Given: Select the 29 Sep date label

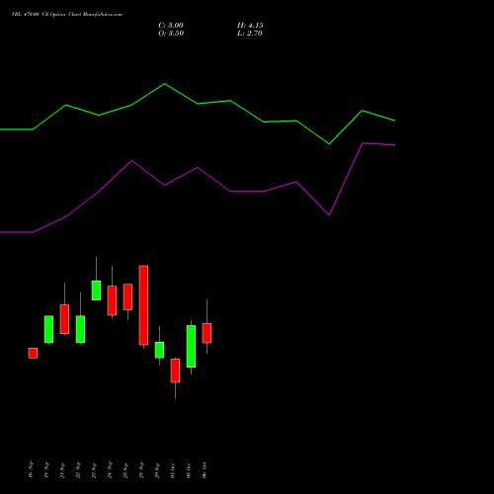Looking at the screenshot, I should (x=157, y=470).
